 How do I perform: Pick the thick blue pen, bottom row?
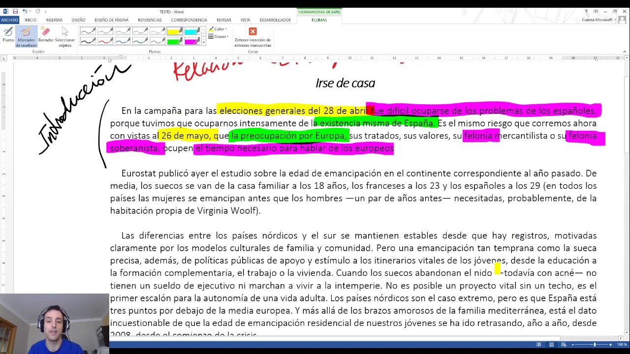pyautogui.click(x=123, y=41)
